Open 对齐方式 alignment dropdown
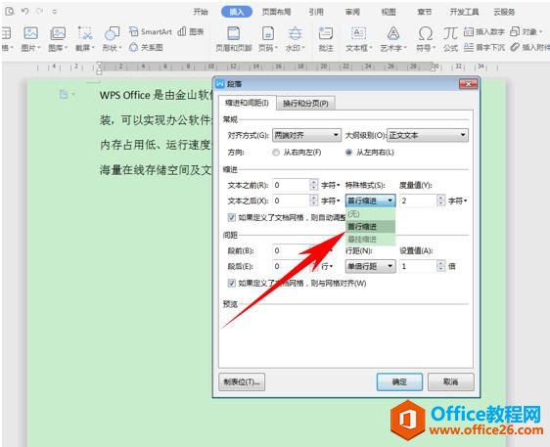 pos(306,135)
